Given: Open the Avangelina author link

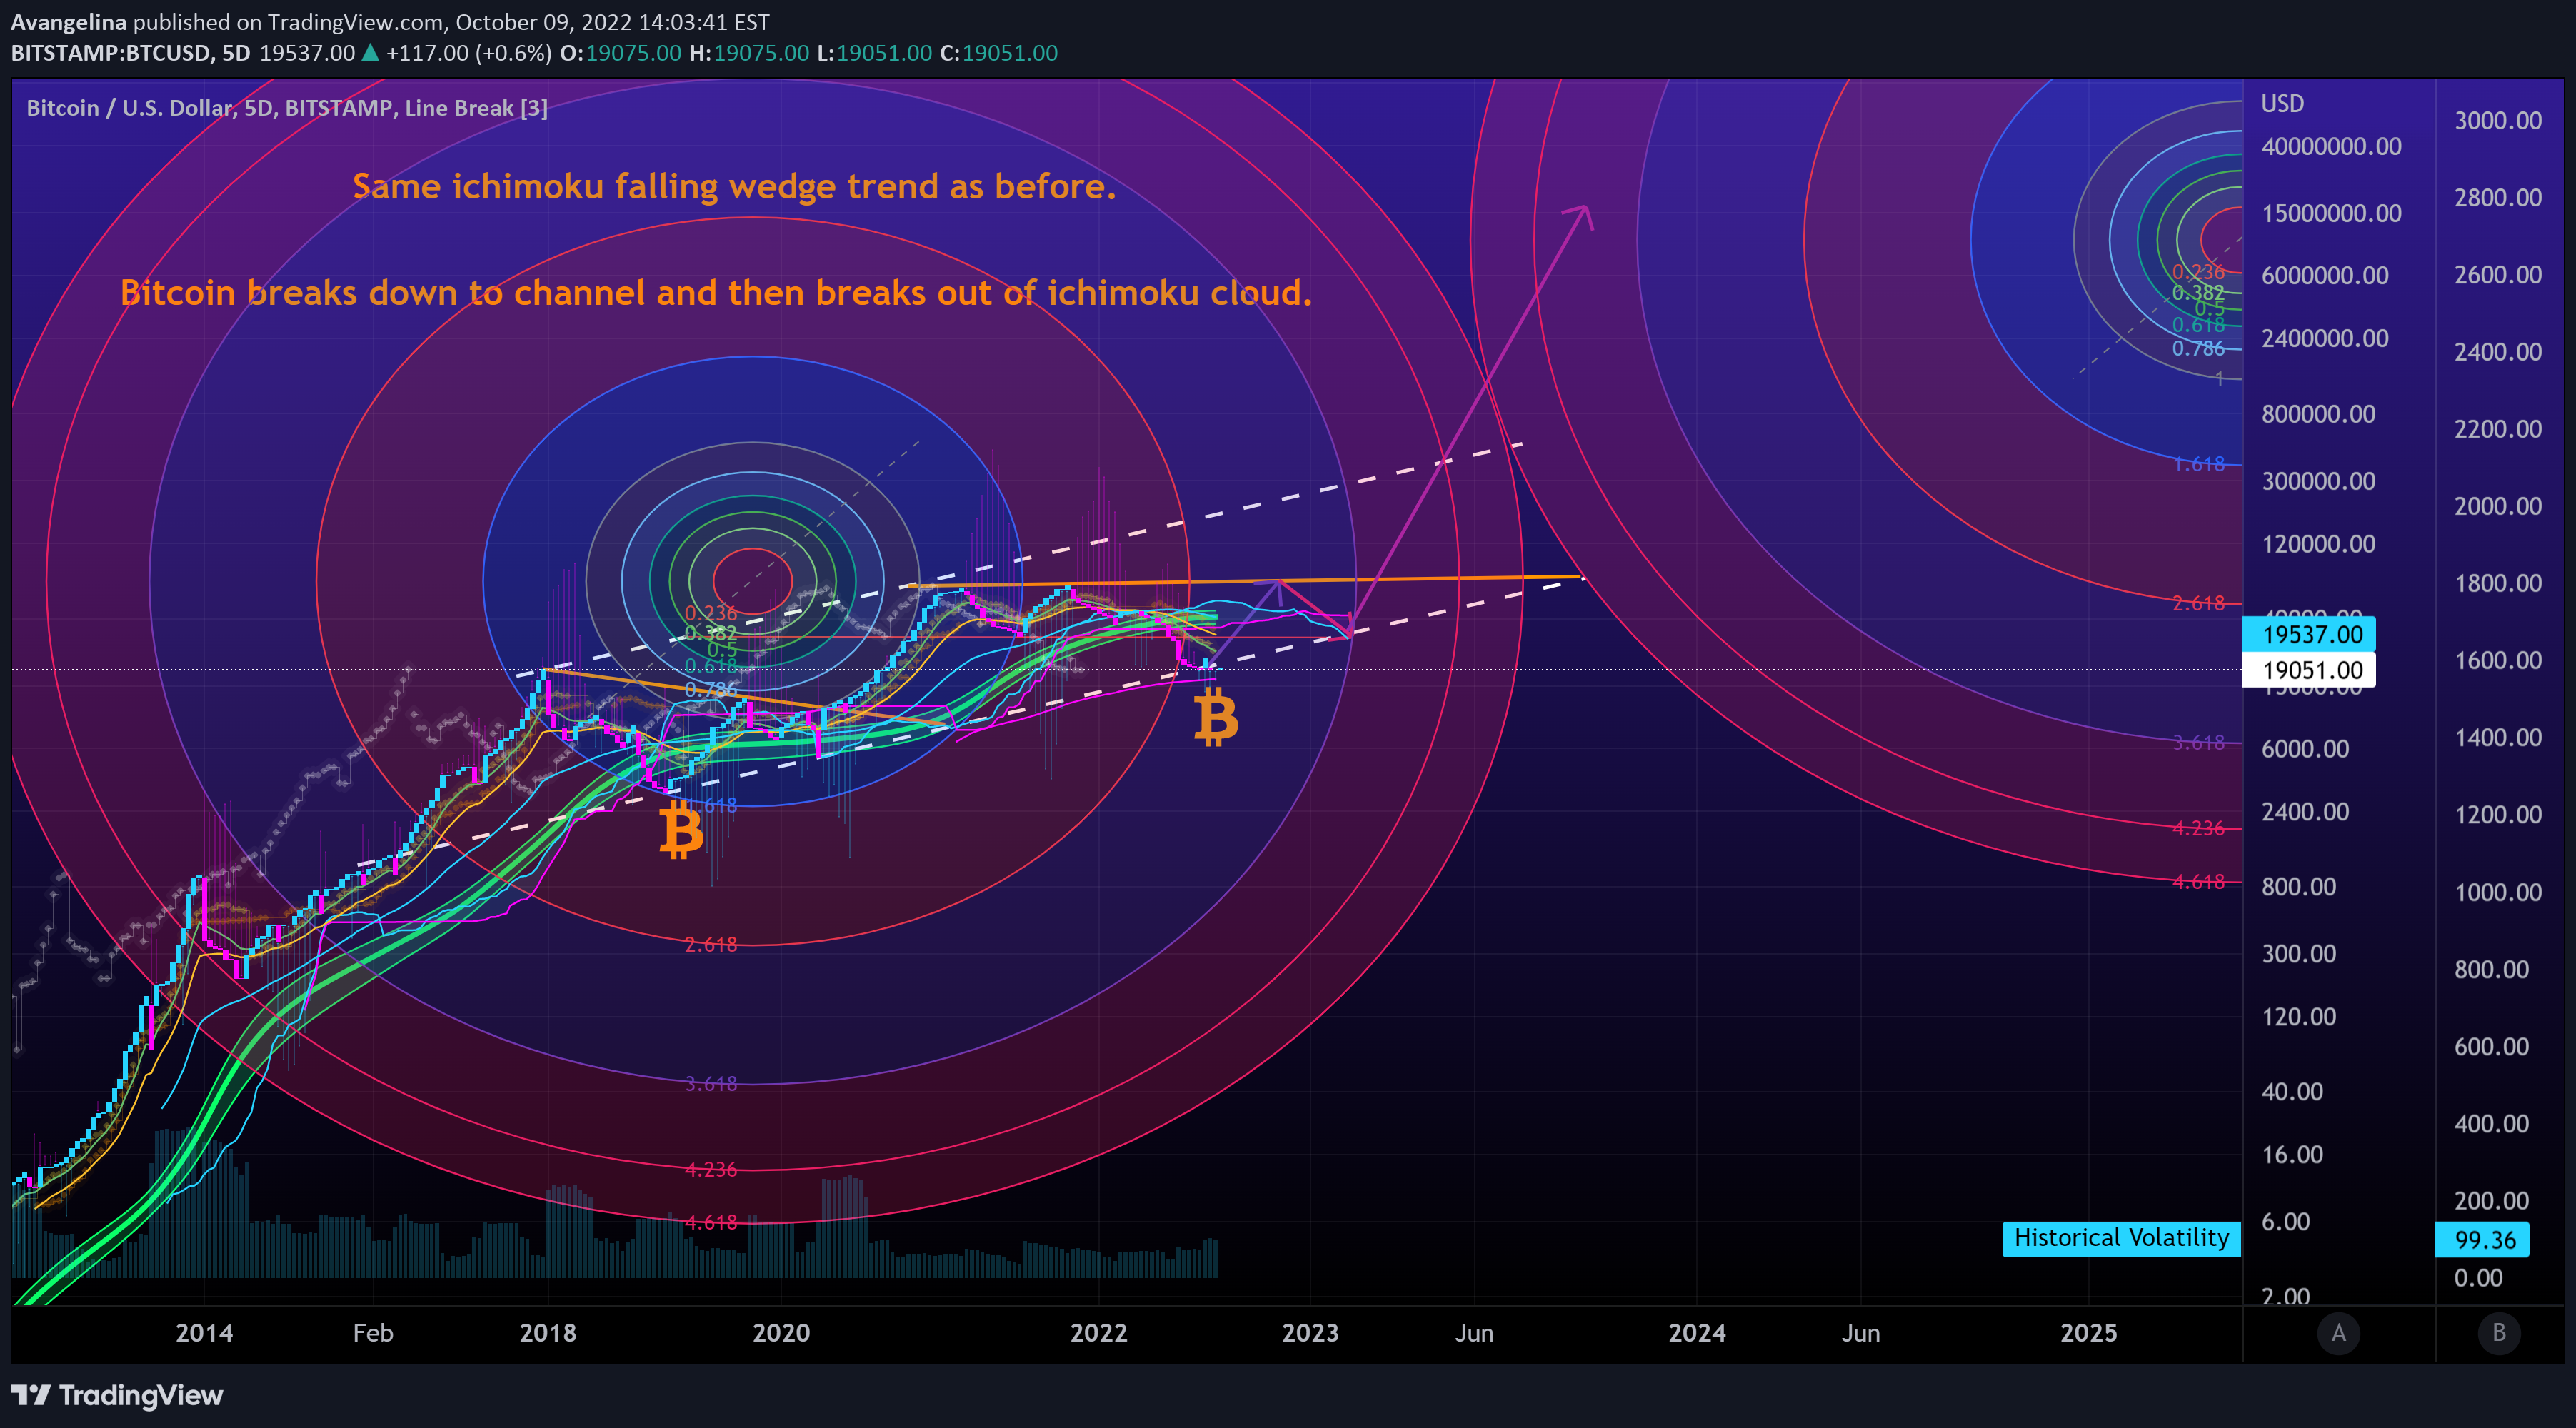Looking at the screenshot, I should (68, 22).
